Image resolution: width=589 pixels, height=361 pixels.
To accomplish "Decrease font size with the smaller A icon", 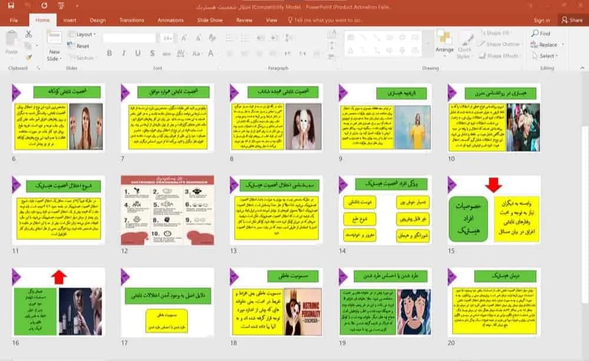I will pos(198,38).
